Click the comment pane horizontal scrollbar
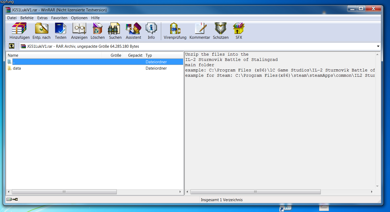390x212 pixels. [256, 192]
